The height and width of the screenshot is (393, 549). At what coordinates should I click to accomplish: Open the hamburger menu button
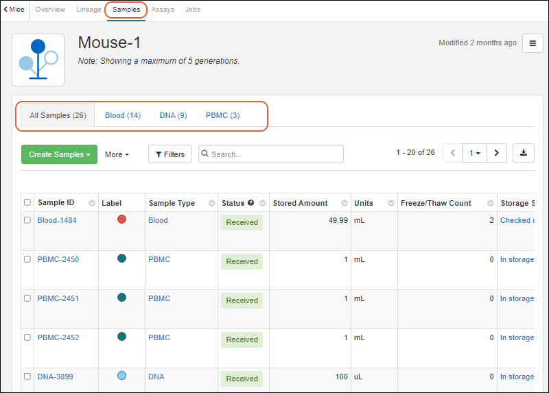click(x=533, y=43)
